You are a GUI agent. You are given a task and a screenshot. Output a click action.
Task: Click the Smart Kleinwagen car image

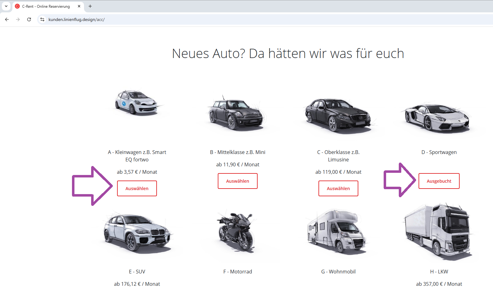tap(137, 103)
